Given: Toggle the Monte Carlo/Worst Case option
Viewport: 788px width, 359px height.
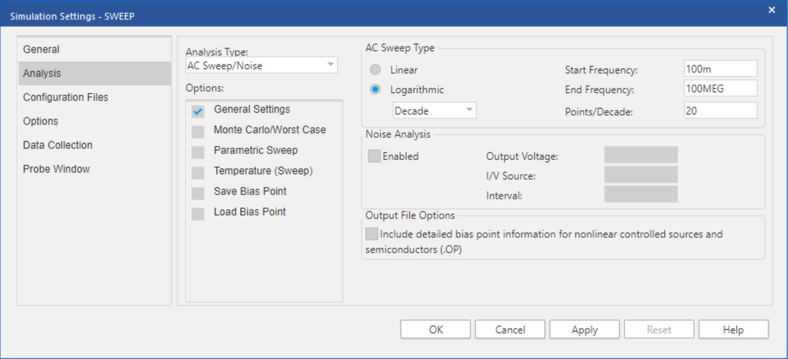Looking at the screenshot, I should pos(198,132).
